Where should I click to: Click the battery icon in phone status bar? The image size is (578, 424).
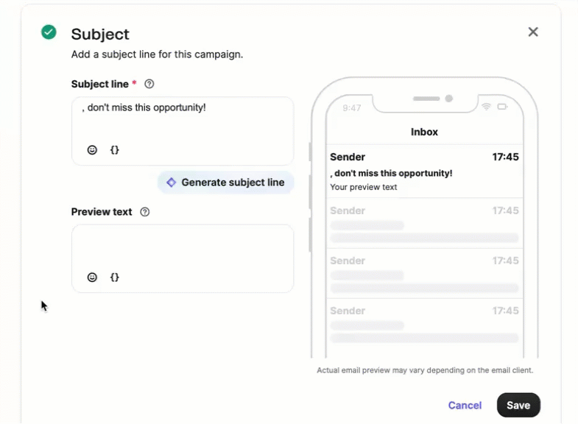click(502, 107)
